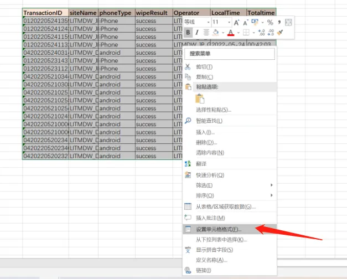Click the phoneType header cell
Screen dimensions: 347x279
click(x=117, y=13)
